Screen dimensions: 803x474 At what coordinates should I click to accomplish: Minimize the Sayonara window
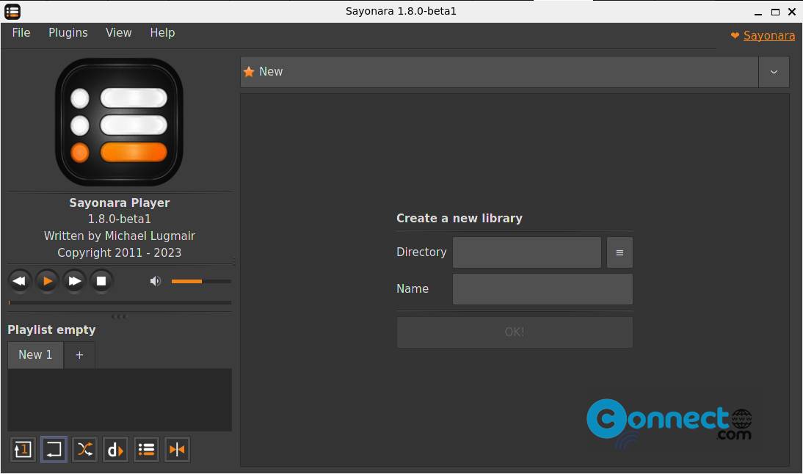click(758, 12)
